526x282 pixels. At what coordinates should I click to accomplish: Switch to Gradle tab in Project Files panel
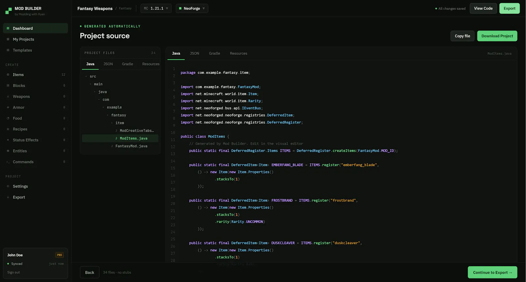(x=128, y=64)
